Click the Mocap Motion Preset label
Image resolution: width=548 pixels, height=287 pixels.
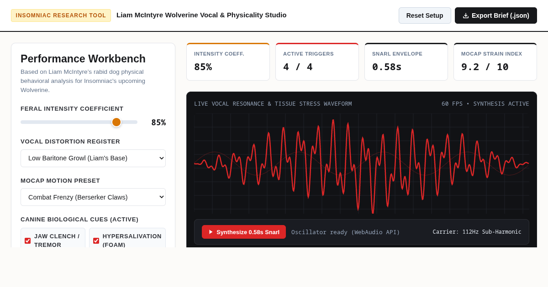(x=60, y=181)
